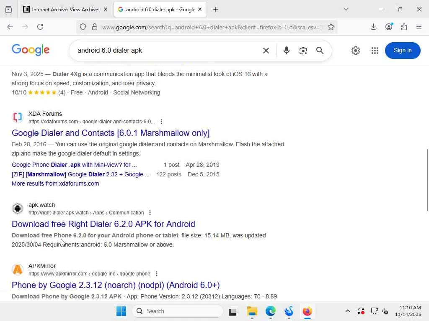Viewport: 429px width, 321px height.
Task: Click the APKMirror site name
Action: point(42,266)
